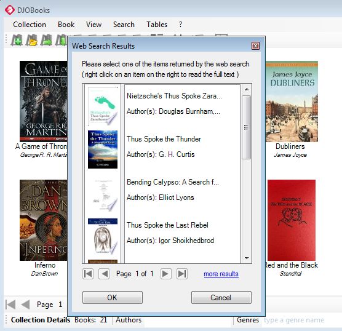Screen dimensions: 342x331
Task: Click 'Thus Spoke the Last Rebel' cover thumbnail
Action: click(x=103, y=236)
